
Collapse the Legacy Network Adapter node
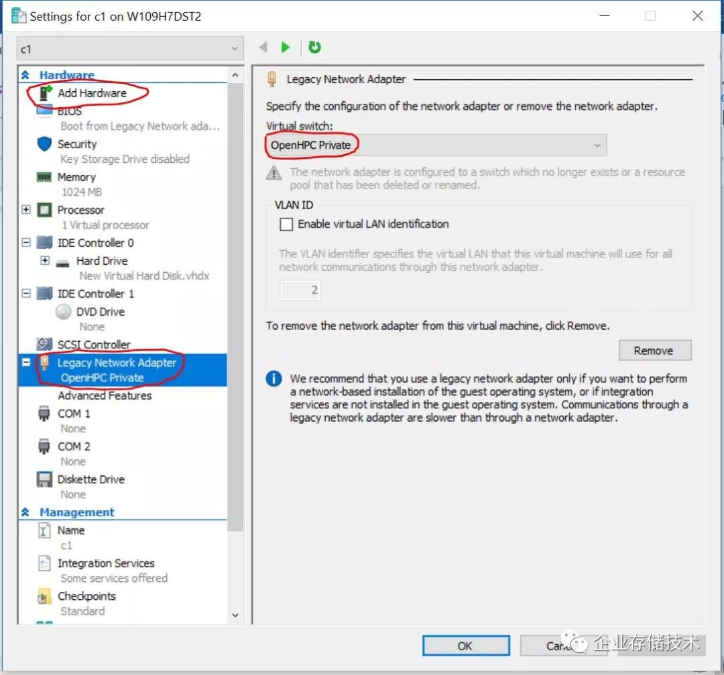(26, 363)
